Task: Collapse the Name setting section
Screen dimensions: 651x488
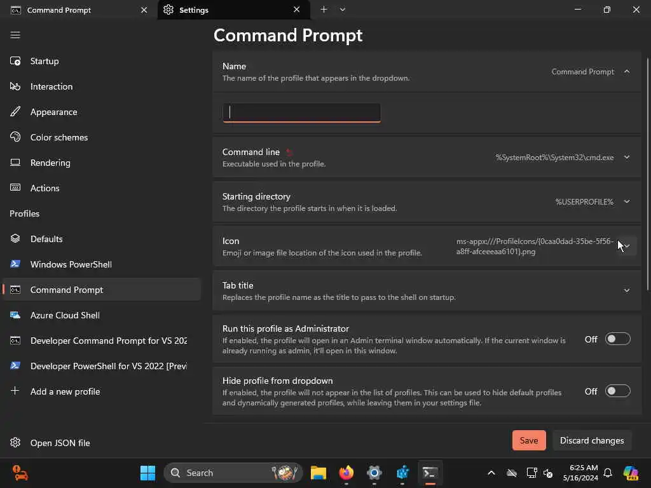Action: point(627,72)
